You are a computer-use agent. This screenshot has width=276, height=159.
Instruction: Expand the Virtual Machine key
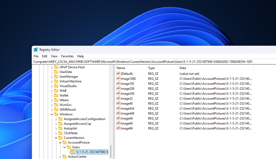[x=52, y=82]
